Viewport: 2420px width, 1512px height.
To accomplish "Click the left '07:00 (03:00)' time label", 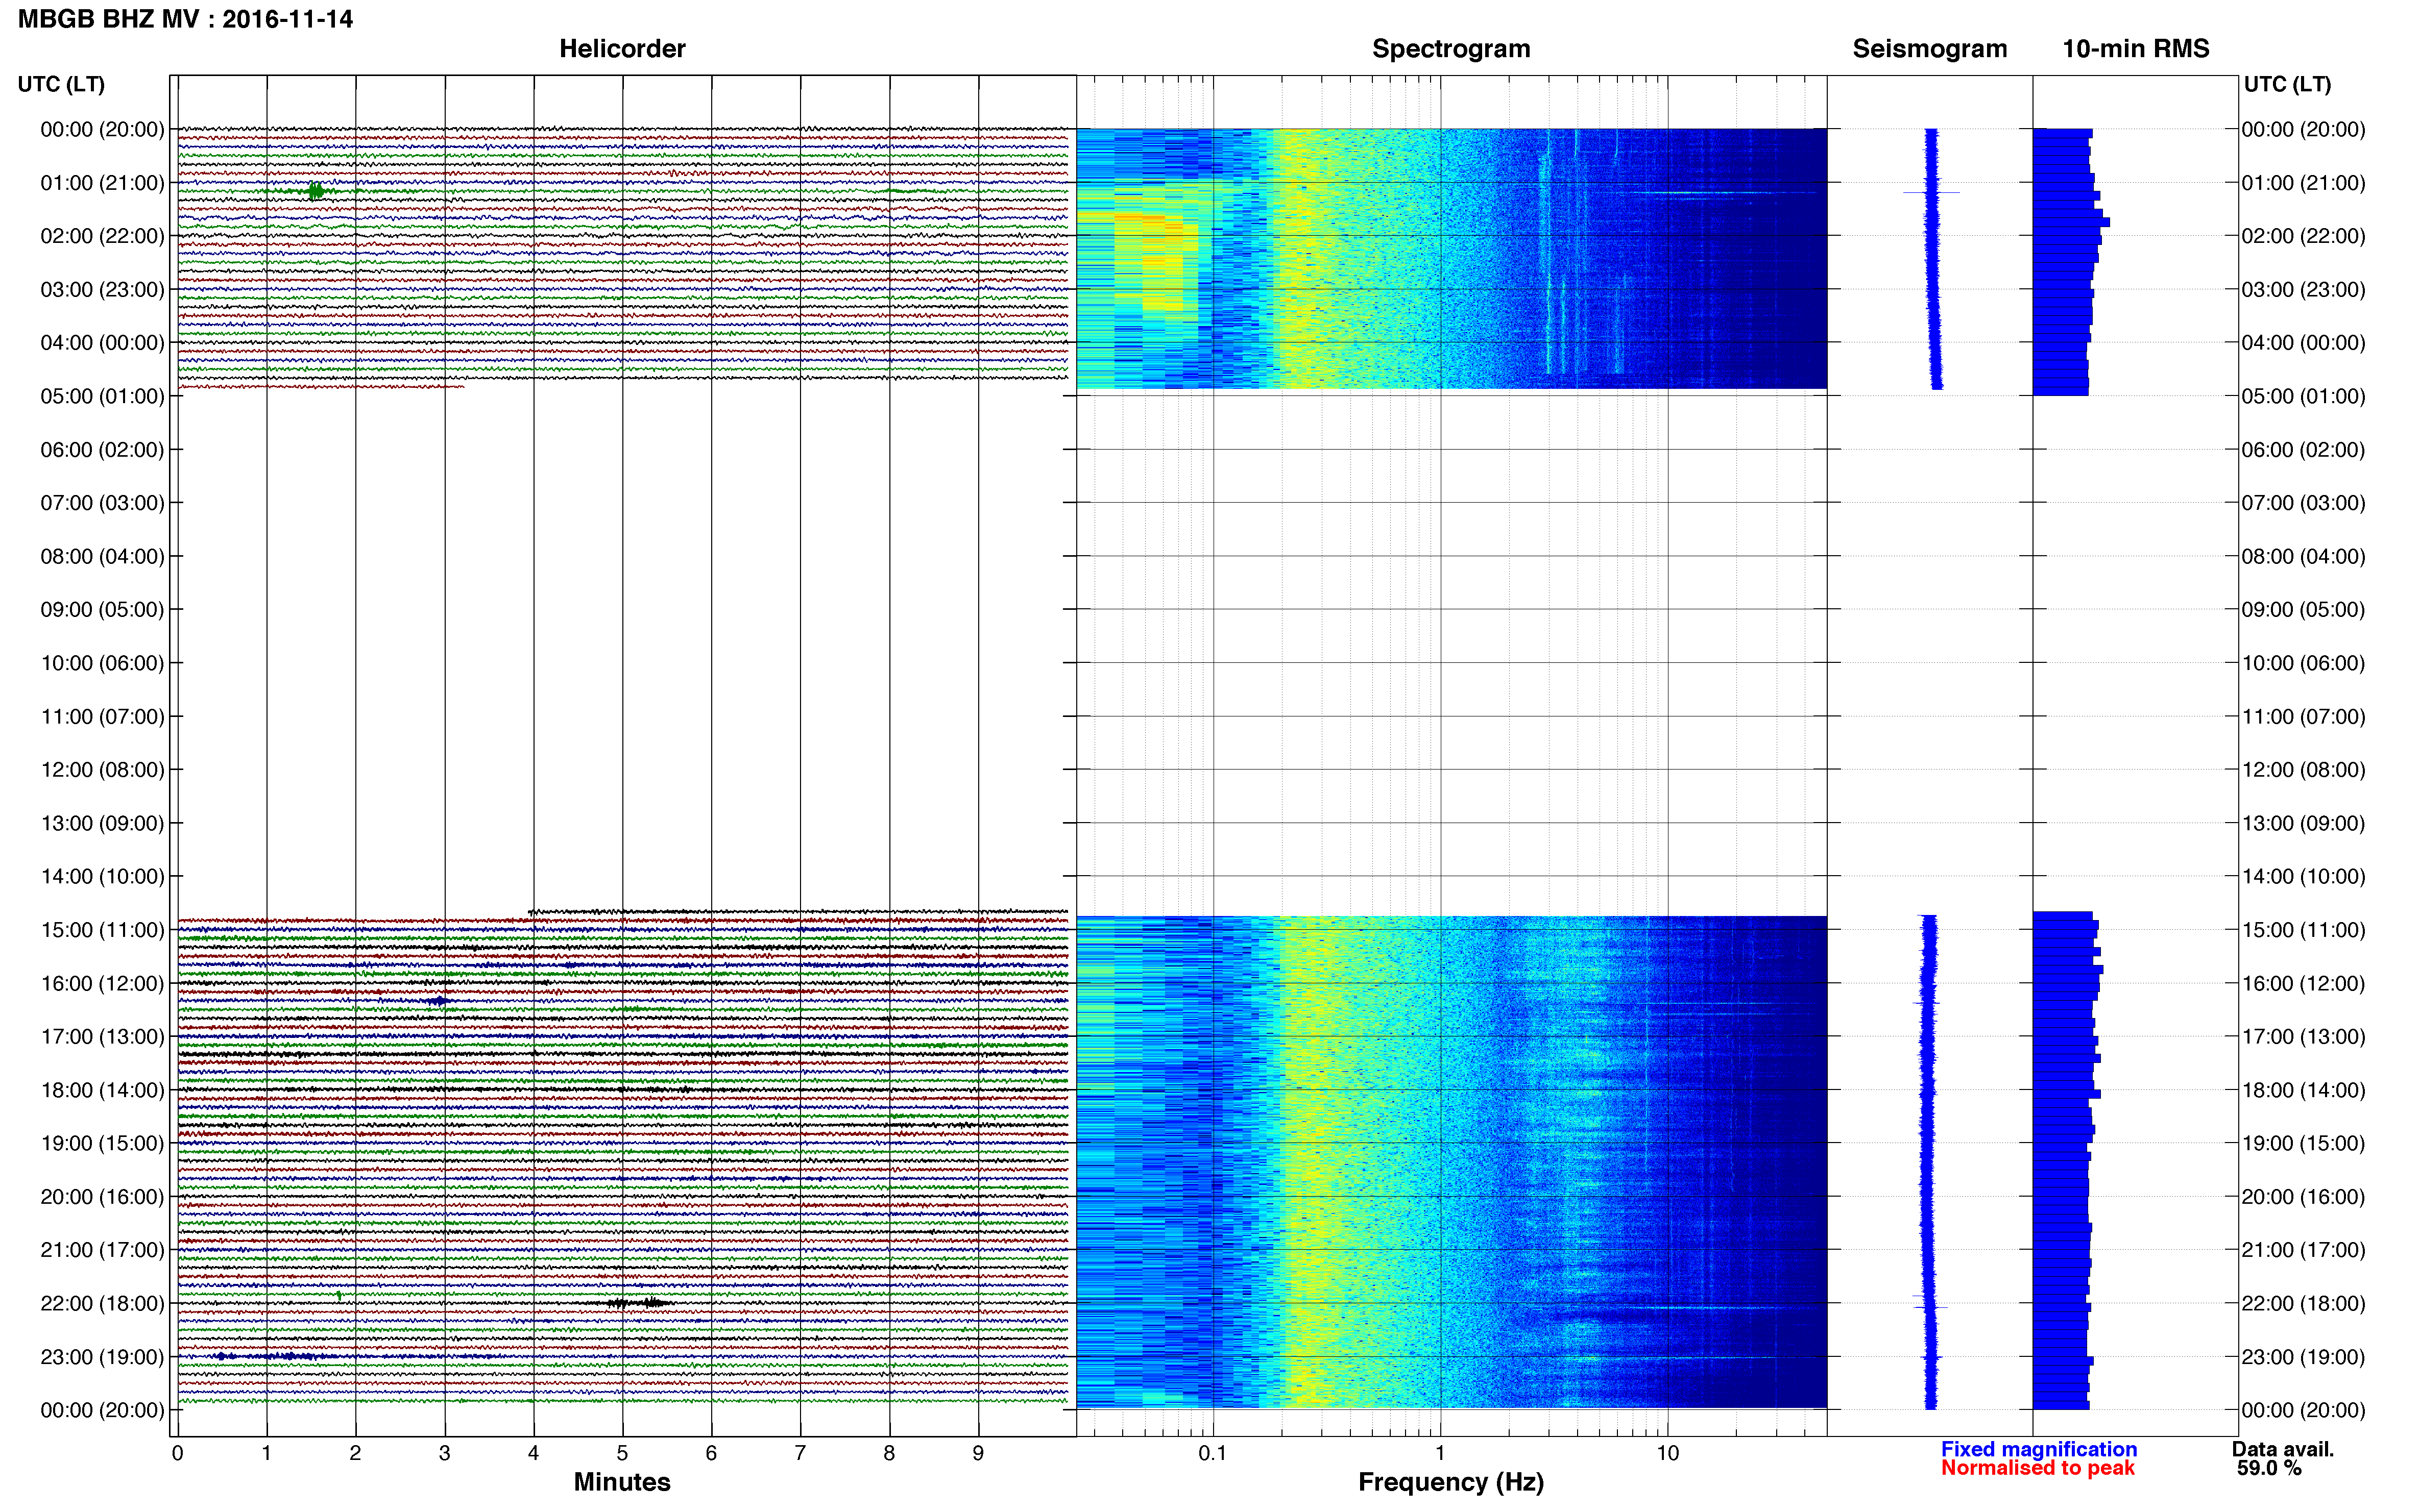I will 102,503.
